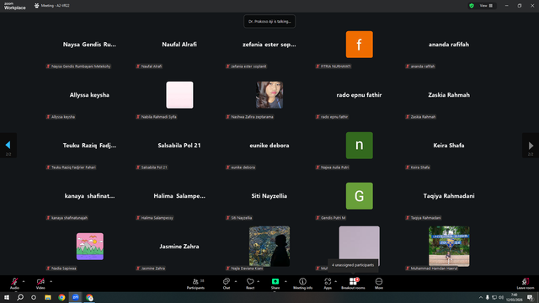This screenshot has height=303, width=539.
Task: Select Naysa Gendis Ru... participant tile
Action: click(89, 45)
